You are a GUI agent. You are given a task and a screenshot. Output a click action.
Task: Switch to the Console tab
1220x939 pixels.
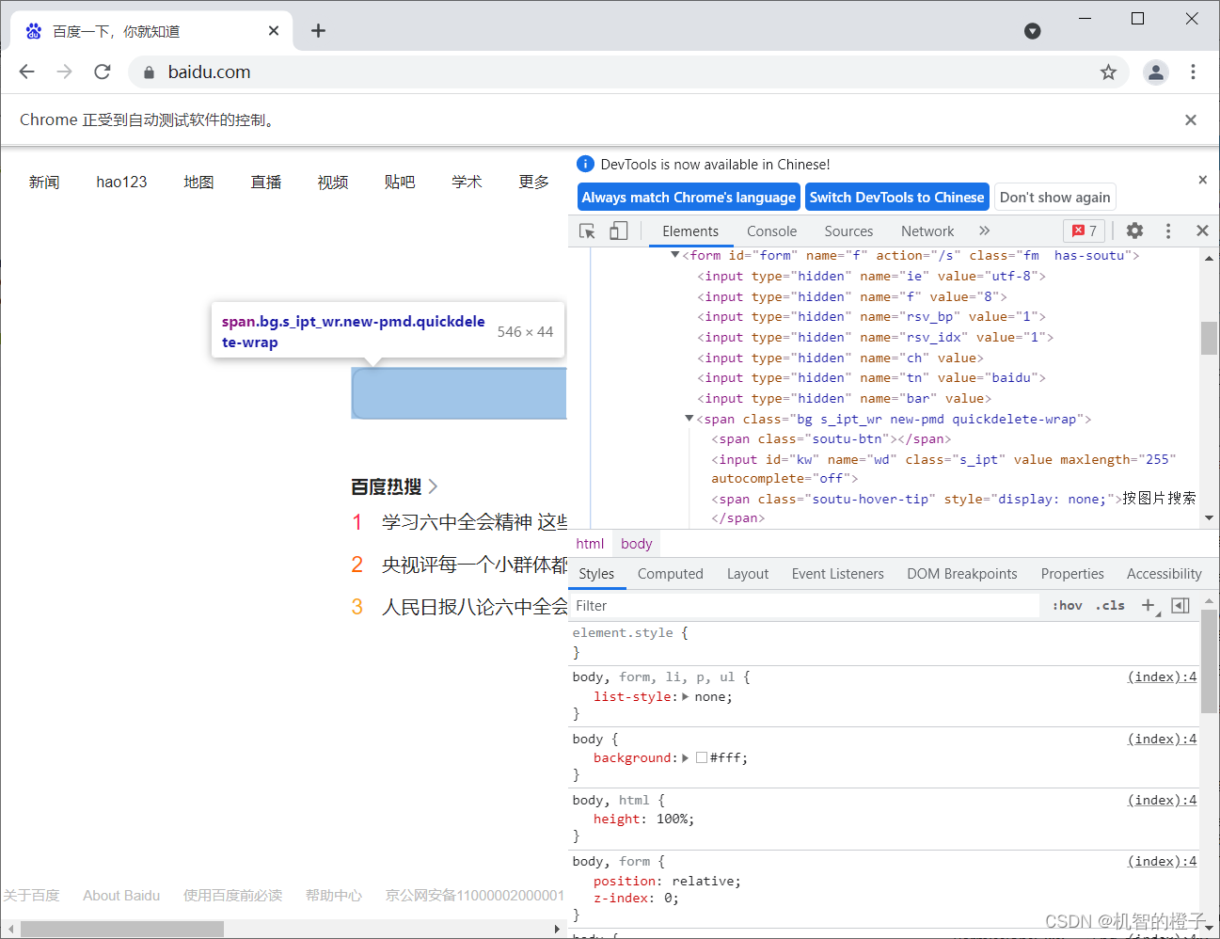[x=771, y=231]
